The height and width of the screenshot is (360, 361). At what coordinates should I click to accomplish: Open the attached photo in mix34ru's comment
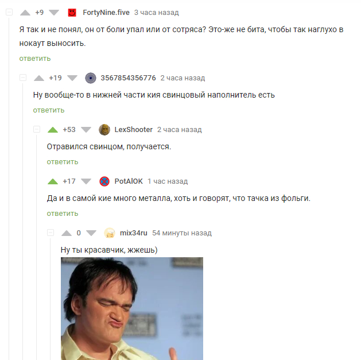pyautogui.click(x=132, y=309)
